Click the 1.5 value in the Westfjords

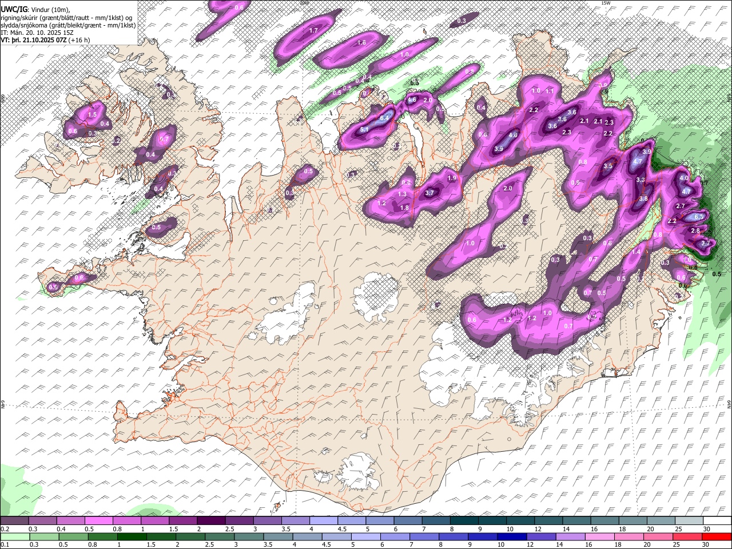point(92,114)
